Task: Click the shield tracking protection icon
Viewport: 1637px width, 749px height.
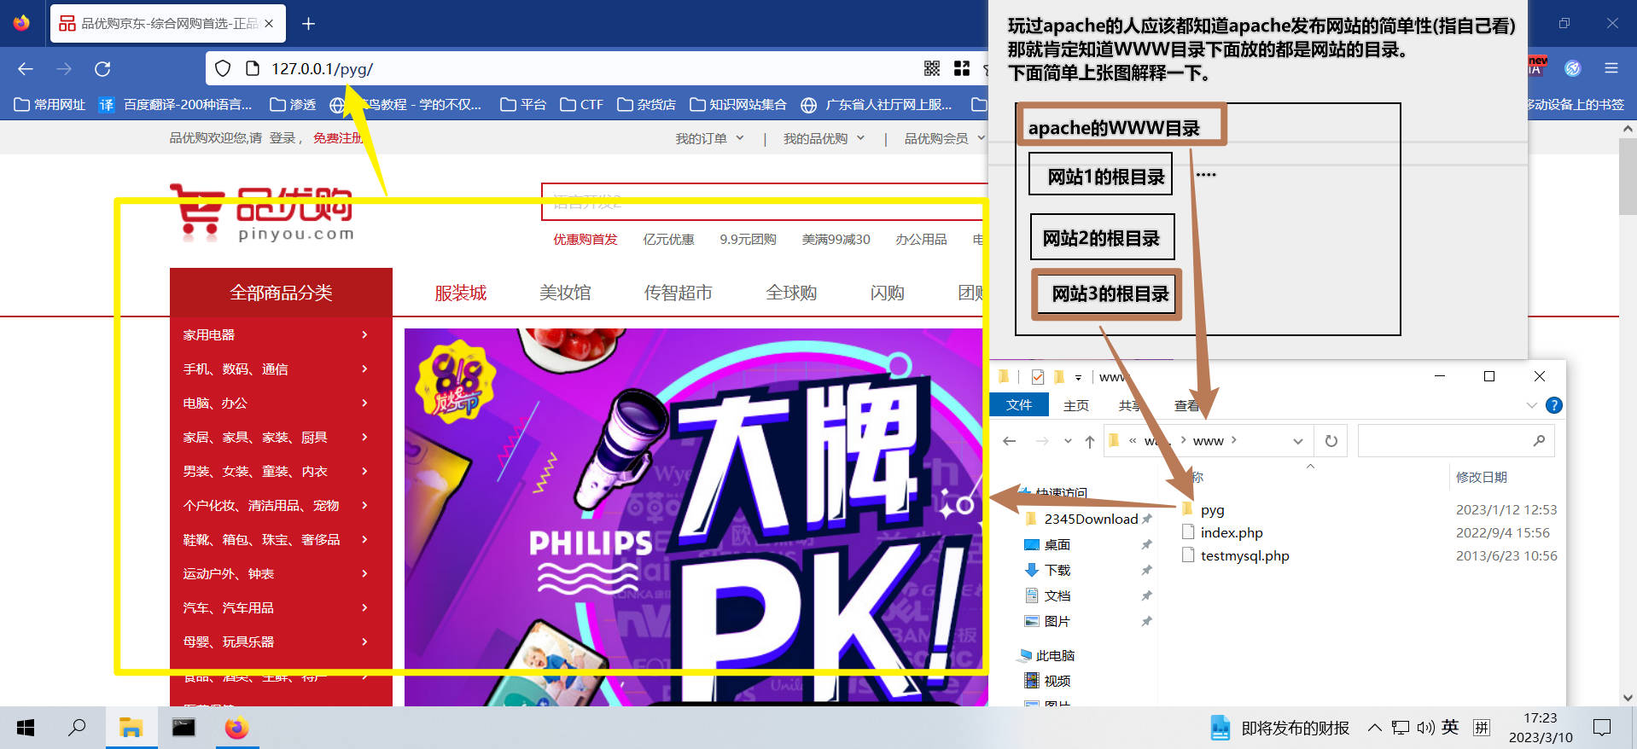Action: [223, 69]
